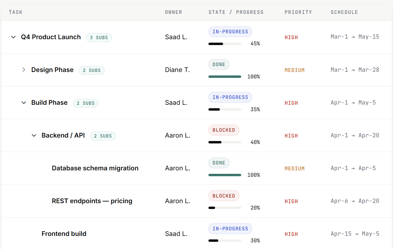Click DONE status badge of Design Phase

pyautogui.click(x=219, y=65)
